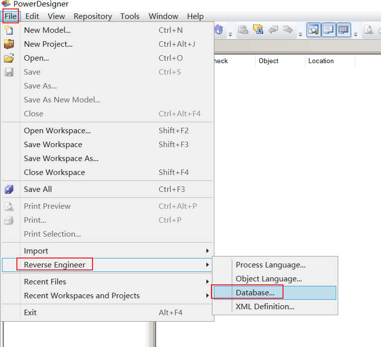Click the back arrow toolbar icon
Screen dimensions: 381x347
273,30
